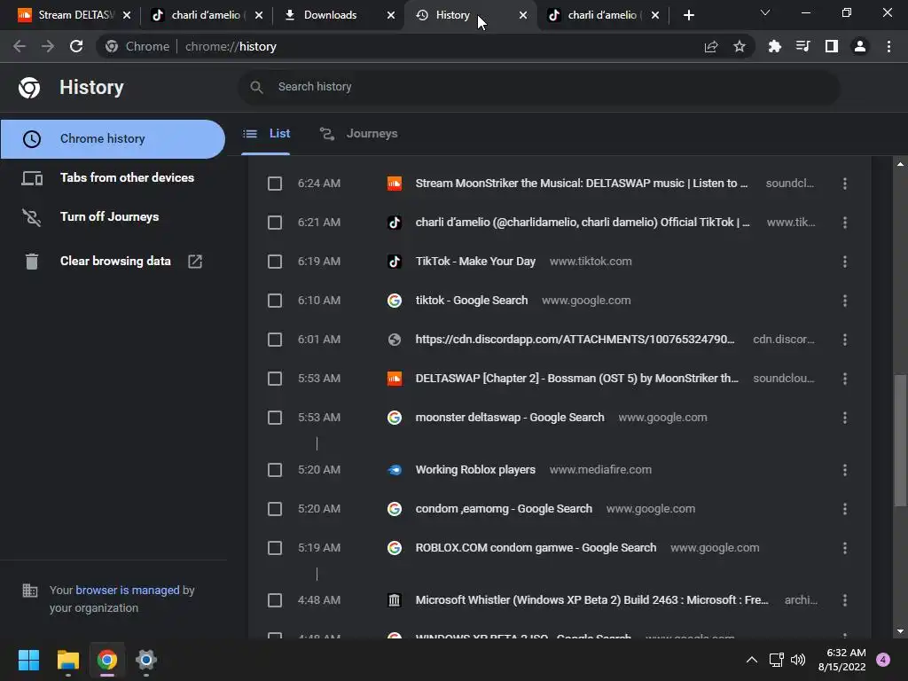
Task: Open the Working Roblox players history link
Action: (475, 470)
